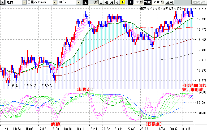Screen dimensions: 207x132
Task: Click the 本数 black label icon
Action: click(x=148, y=2)
